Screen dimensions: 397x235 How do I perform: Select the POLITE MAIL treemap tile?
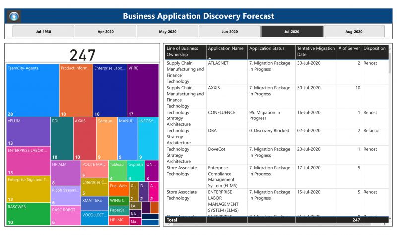(x=95, y=169)
